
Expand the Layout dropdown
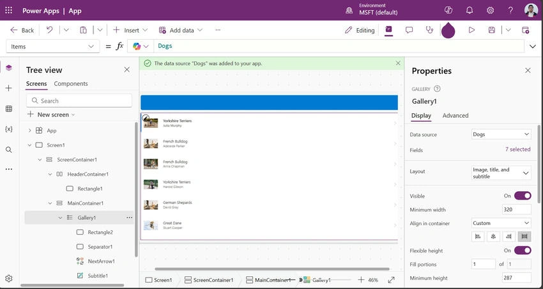tap(501, 173)
